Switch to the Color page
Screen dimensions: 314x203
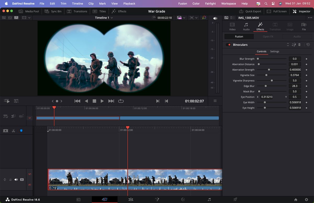coord(183,199)
